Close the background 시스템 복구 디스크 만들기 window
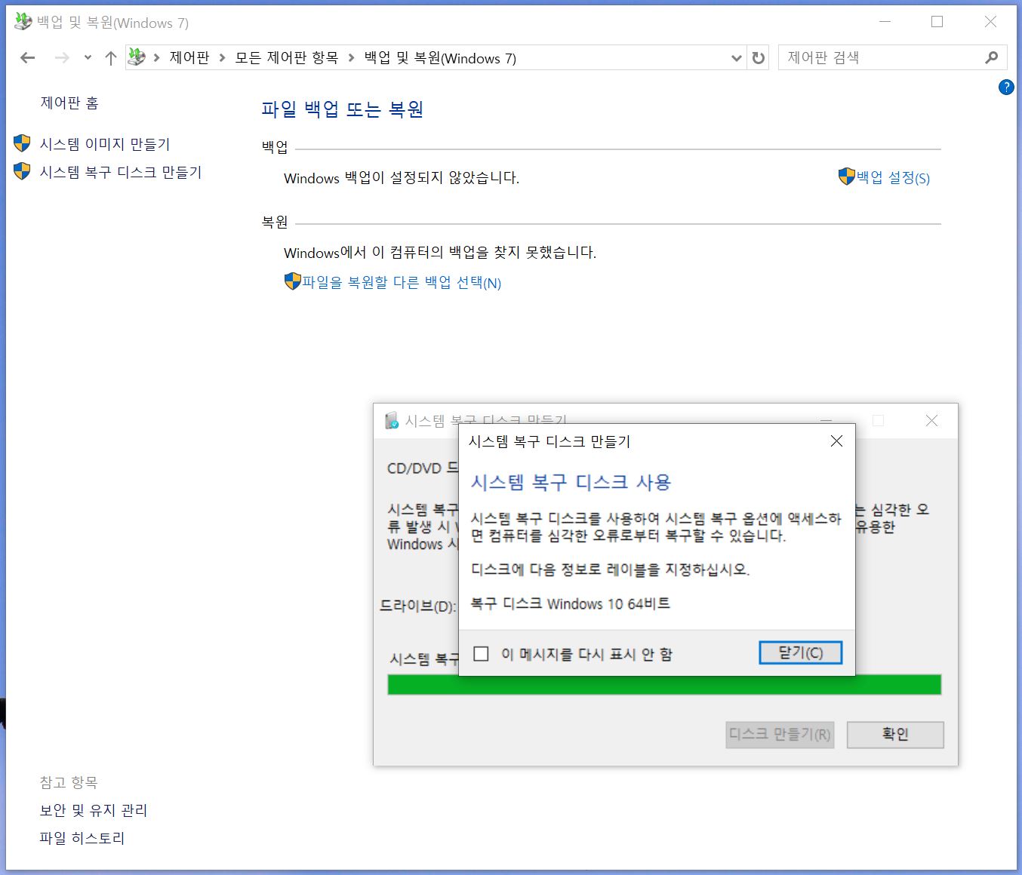 point(931,421)
